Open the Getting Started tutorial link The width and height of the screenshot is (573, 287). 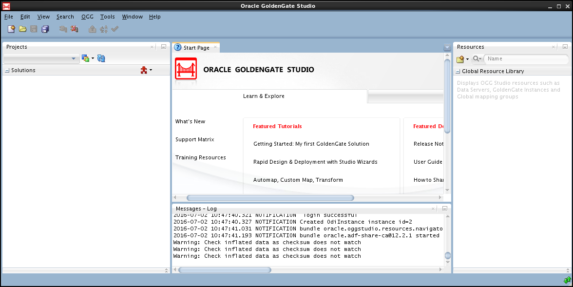[x=311, y=144]
